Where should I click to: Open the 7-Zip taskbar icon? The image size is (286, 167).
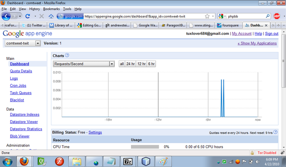click(x=128, y=161)
